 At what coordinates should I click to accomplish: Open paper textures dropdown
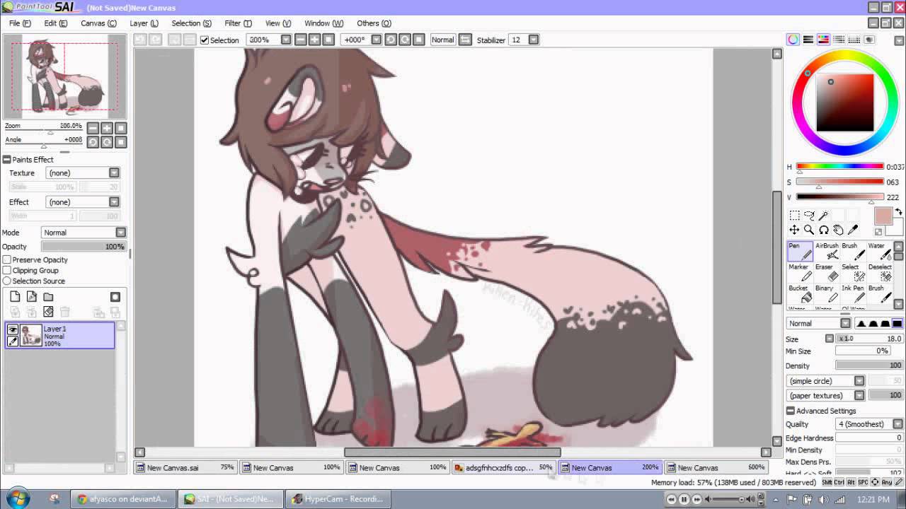826,396
